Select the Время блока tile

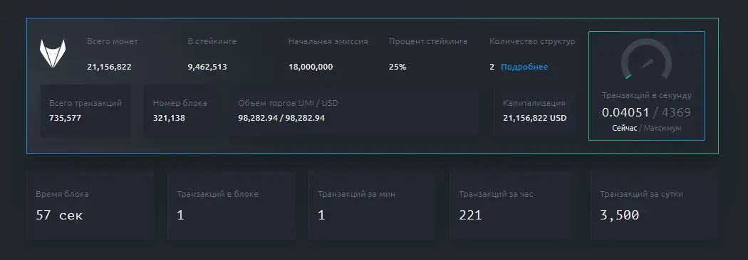click(x=90, y=206)
